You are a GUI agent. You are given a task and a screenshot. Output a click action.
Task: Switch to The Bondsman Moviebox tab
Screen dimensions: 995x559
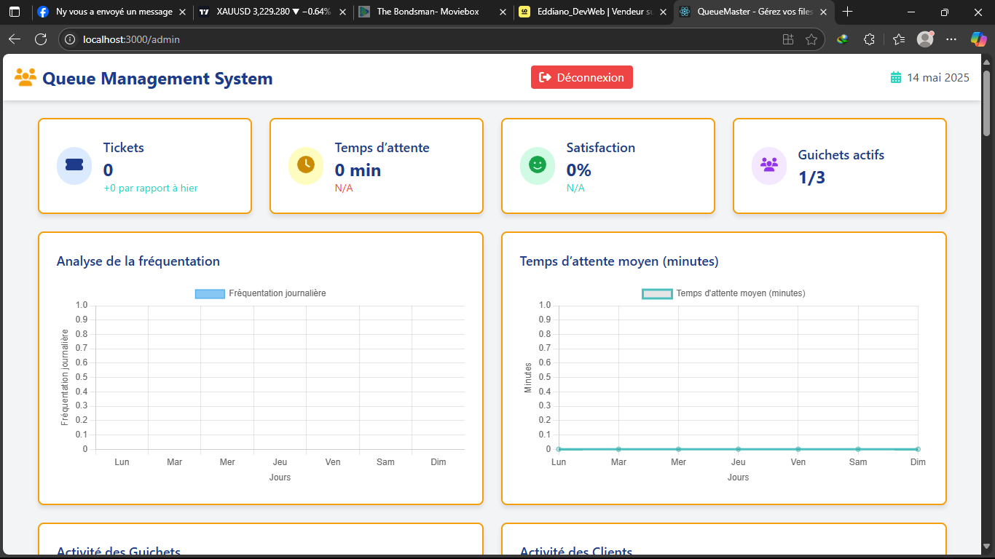(x=433, y=12)
